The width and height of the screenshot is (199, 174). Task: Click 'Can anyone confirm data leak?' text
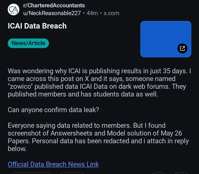(x=53, y=110)
